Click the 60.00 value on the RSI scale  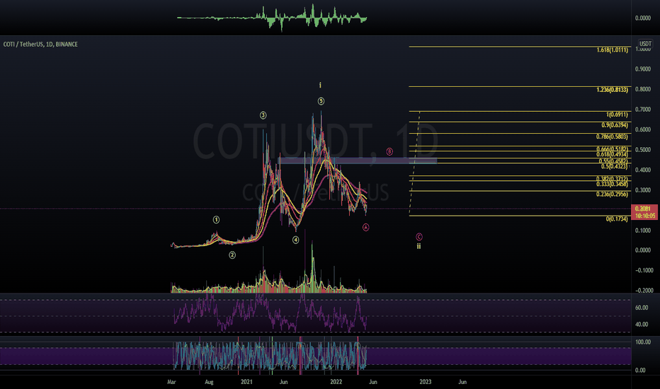(642, 308)
